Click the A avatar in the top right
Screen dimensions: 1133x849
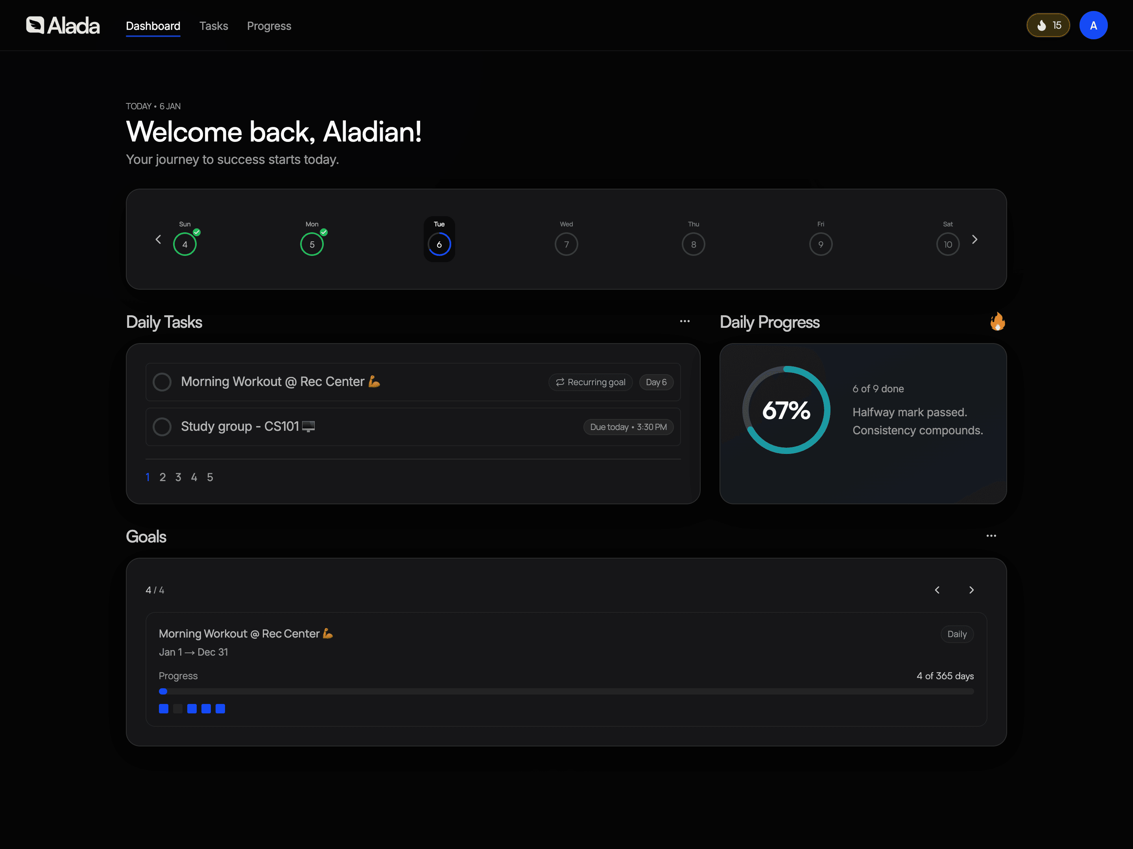1094,24
